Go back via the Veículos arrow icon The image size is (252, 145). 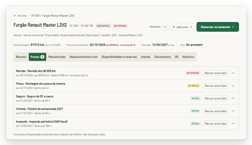(15, 16)
